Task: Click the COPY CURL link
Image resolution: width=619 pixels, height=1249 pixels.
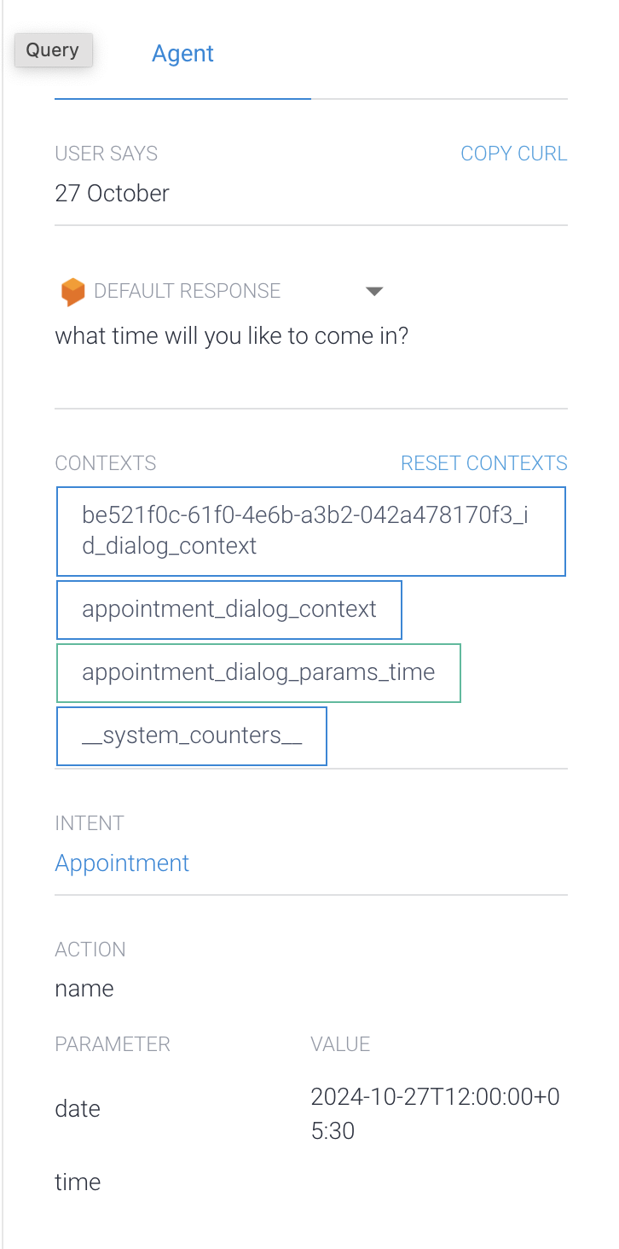Action: [514, 153]
